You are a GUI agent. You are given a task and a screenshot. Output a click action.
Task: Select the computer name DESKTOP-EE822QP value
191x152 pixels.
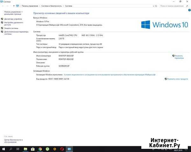pyautogui.click(x=66, y=56)
